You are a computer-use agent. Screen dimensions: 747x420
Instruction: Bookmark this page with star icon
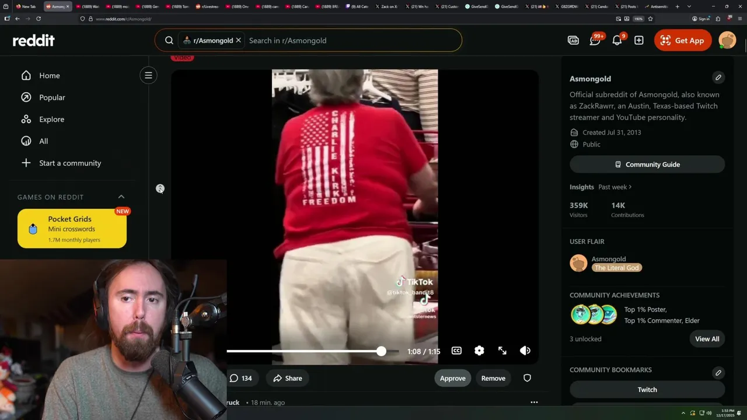click(x=650, y=19)
